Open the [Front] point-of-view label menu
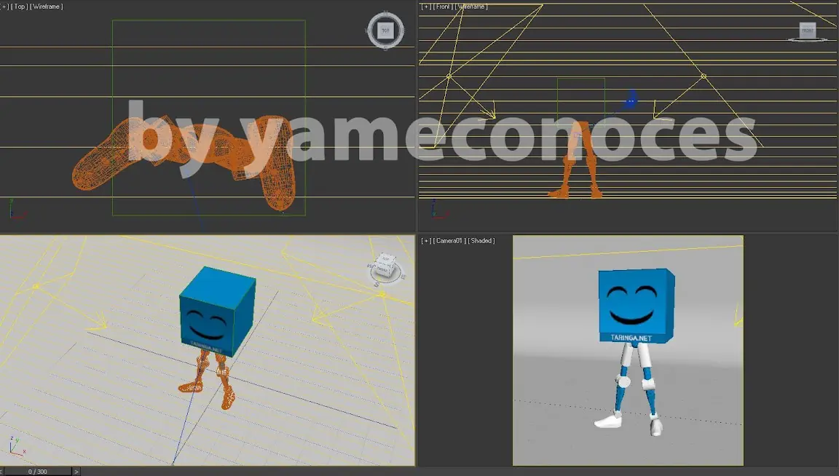This screenshot has height=476, width=839. (443, 7)
